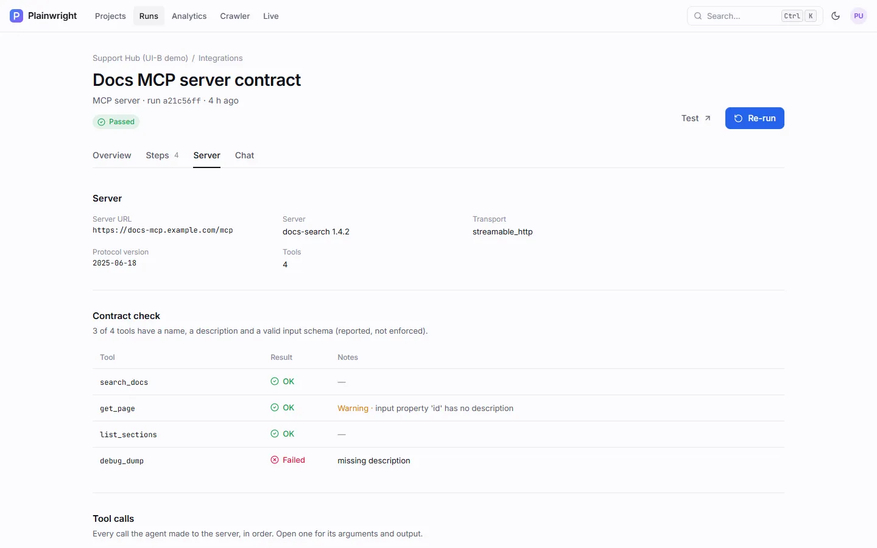Open the Test external link

(x=696, y=118)
